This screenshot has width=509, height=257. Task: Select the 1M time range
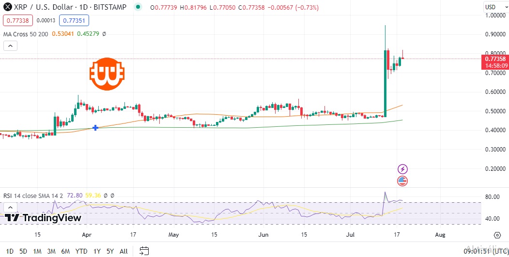(x=37, y=251)
